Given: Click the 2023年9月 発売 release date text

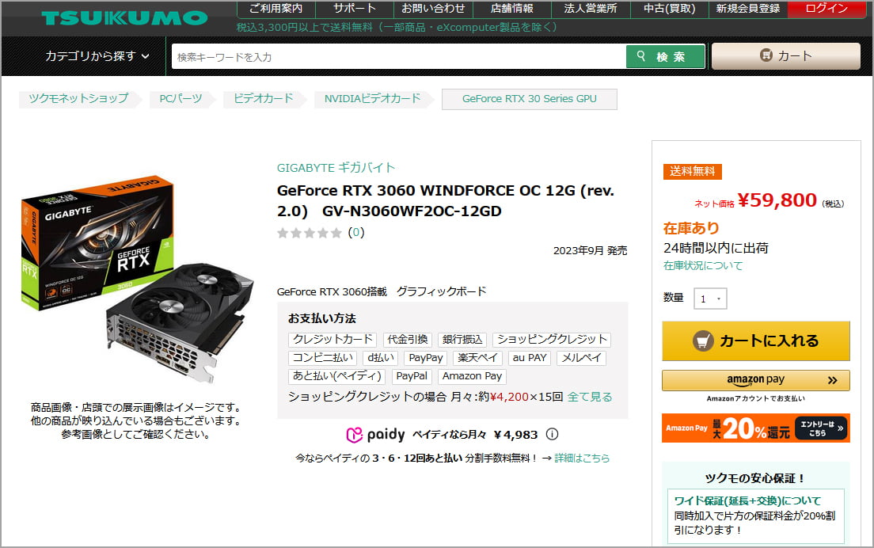Looking at the screenshot, I should (x=591, y=251).
